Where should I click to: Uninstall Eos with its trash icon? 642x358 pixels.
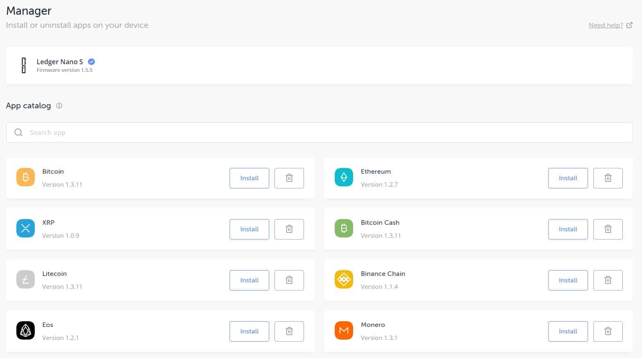[x=289, y=331]
